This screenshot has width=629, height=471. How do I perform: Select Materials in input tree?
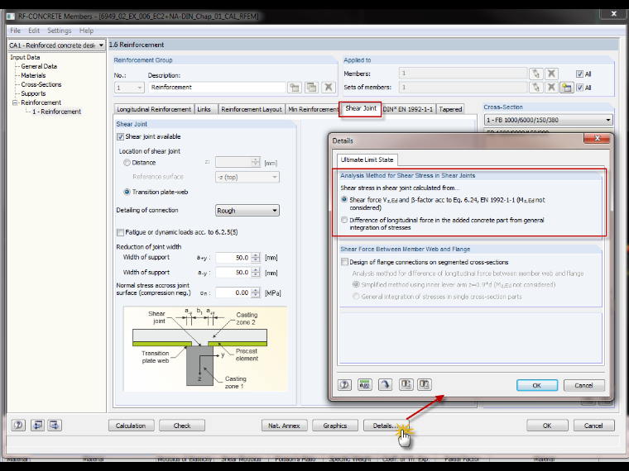point(33,75)
